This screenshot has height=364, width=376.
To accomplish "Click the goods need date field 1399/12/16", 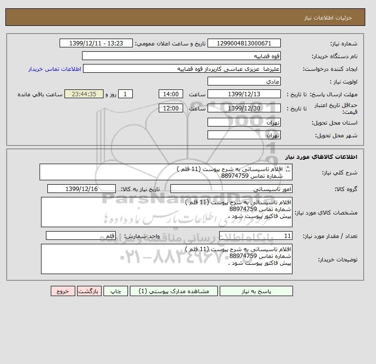I will point(82,189).
